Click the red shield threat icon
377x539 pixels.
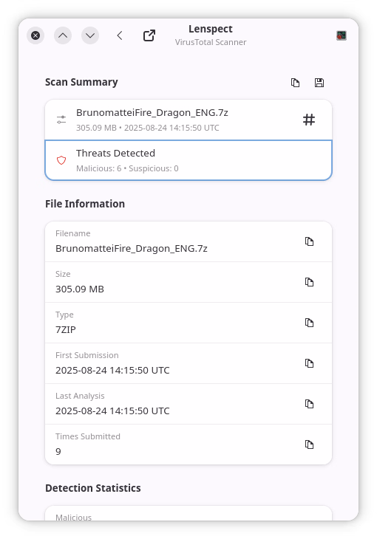click(61, 160)
